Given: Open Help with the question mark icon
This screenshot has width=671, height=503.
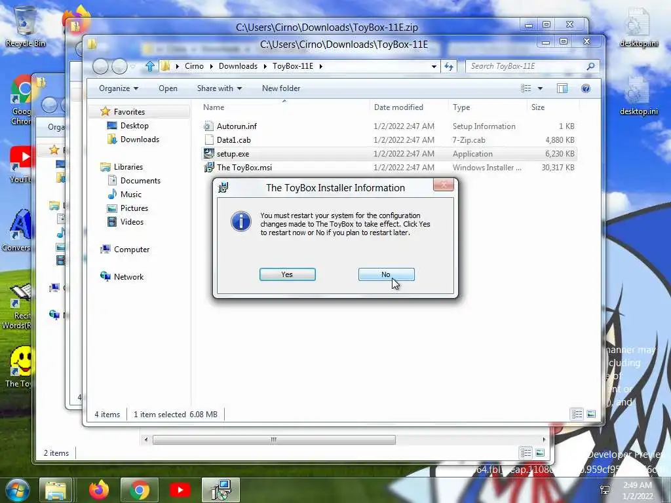Looking at the screenshot, I should (x=586, y=88).
